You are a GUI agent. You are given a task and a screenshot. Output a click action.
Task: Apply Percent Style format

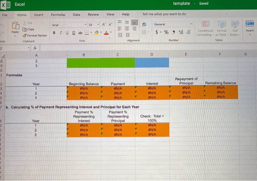tap(166, 32)
